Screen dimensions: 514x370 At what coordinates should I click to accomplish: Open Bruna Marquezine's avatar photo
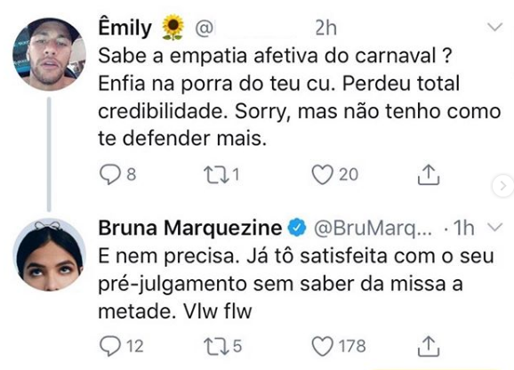(x=49, y=255)
